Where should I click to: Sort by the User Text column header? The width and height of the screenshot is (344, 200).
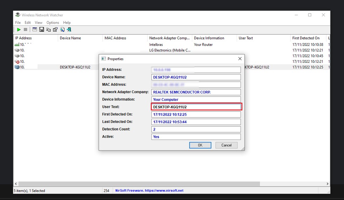pyautogui.click(x=264, y=38)
